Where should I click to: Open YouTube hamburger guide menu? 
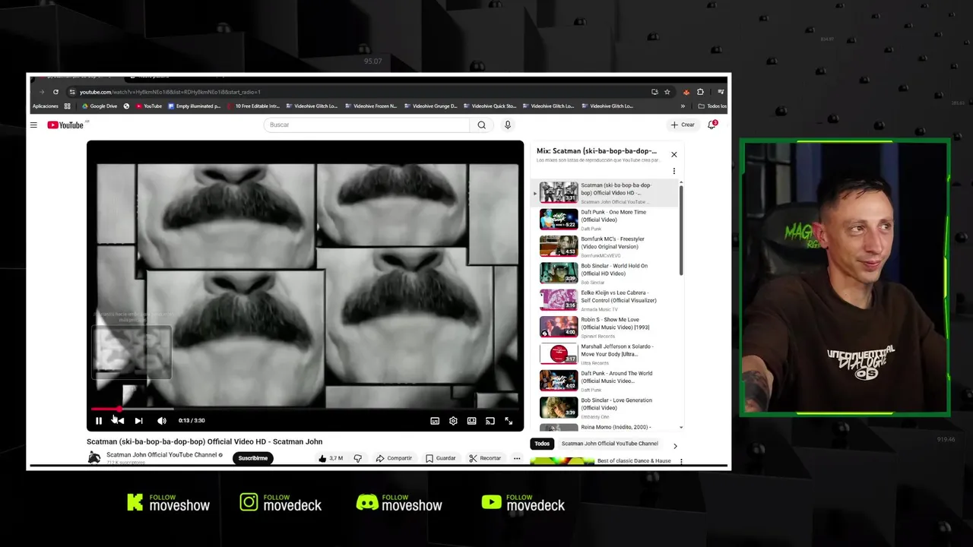point(33,125)
